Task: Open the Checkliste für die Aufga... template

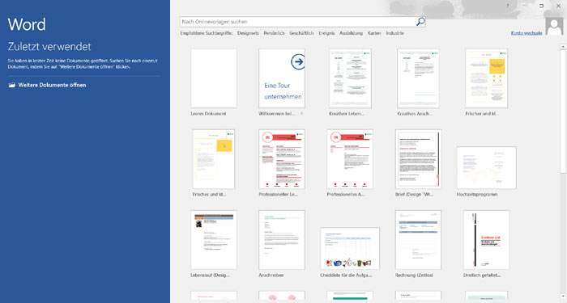Action: tap(350, 248)
